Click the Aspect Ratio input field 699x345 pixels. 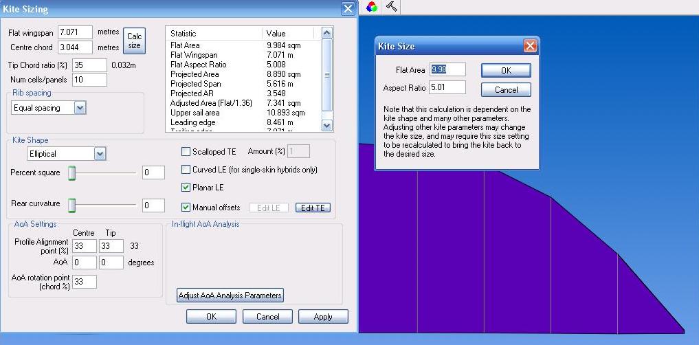tap(447, 87)
